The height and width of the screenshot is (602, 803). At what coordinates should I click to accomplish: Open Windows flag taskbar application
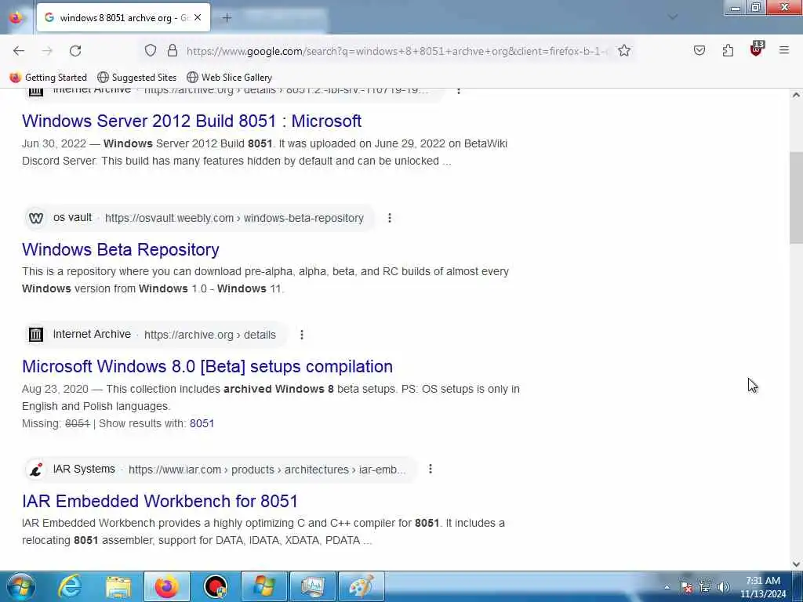264,586
